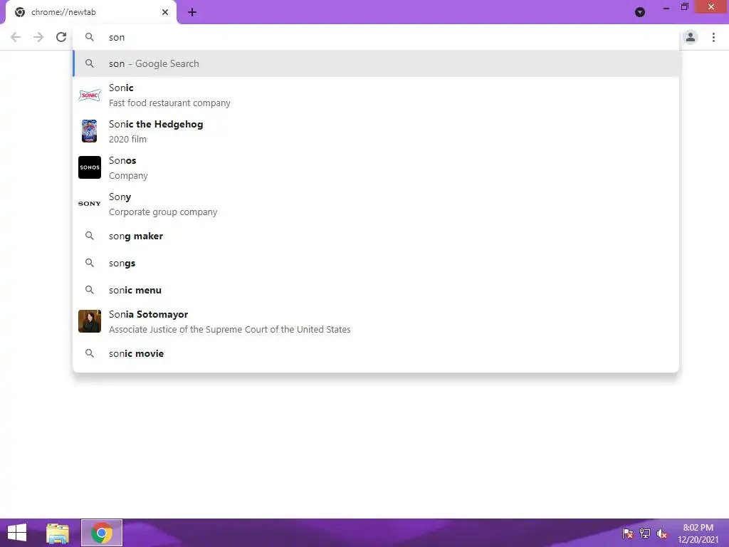Select 'son - Google Search' suggestion
This screenshot has height=547, width=729.
(x=376, y=63)
